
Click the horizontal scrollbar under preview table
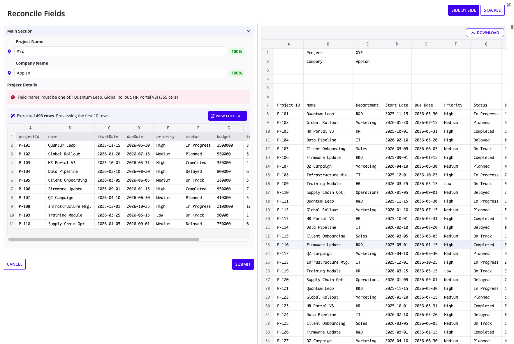104,240
